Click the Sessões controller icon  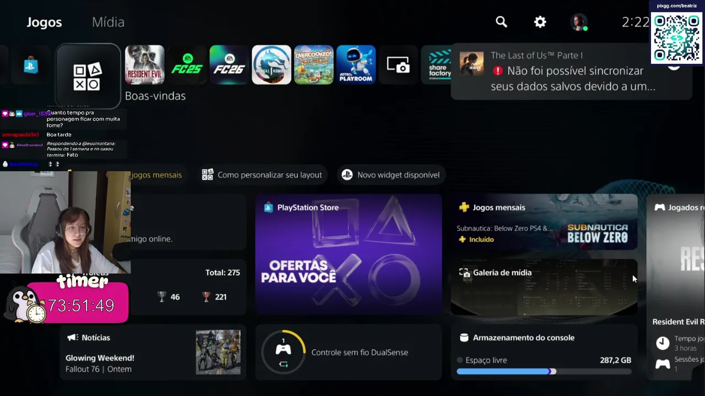point(663,364)
